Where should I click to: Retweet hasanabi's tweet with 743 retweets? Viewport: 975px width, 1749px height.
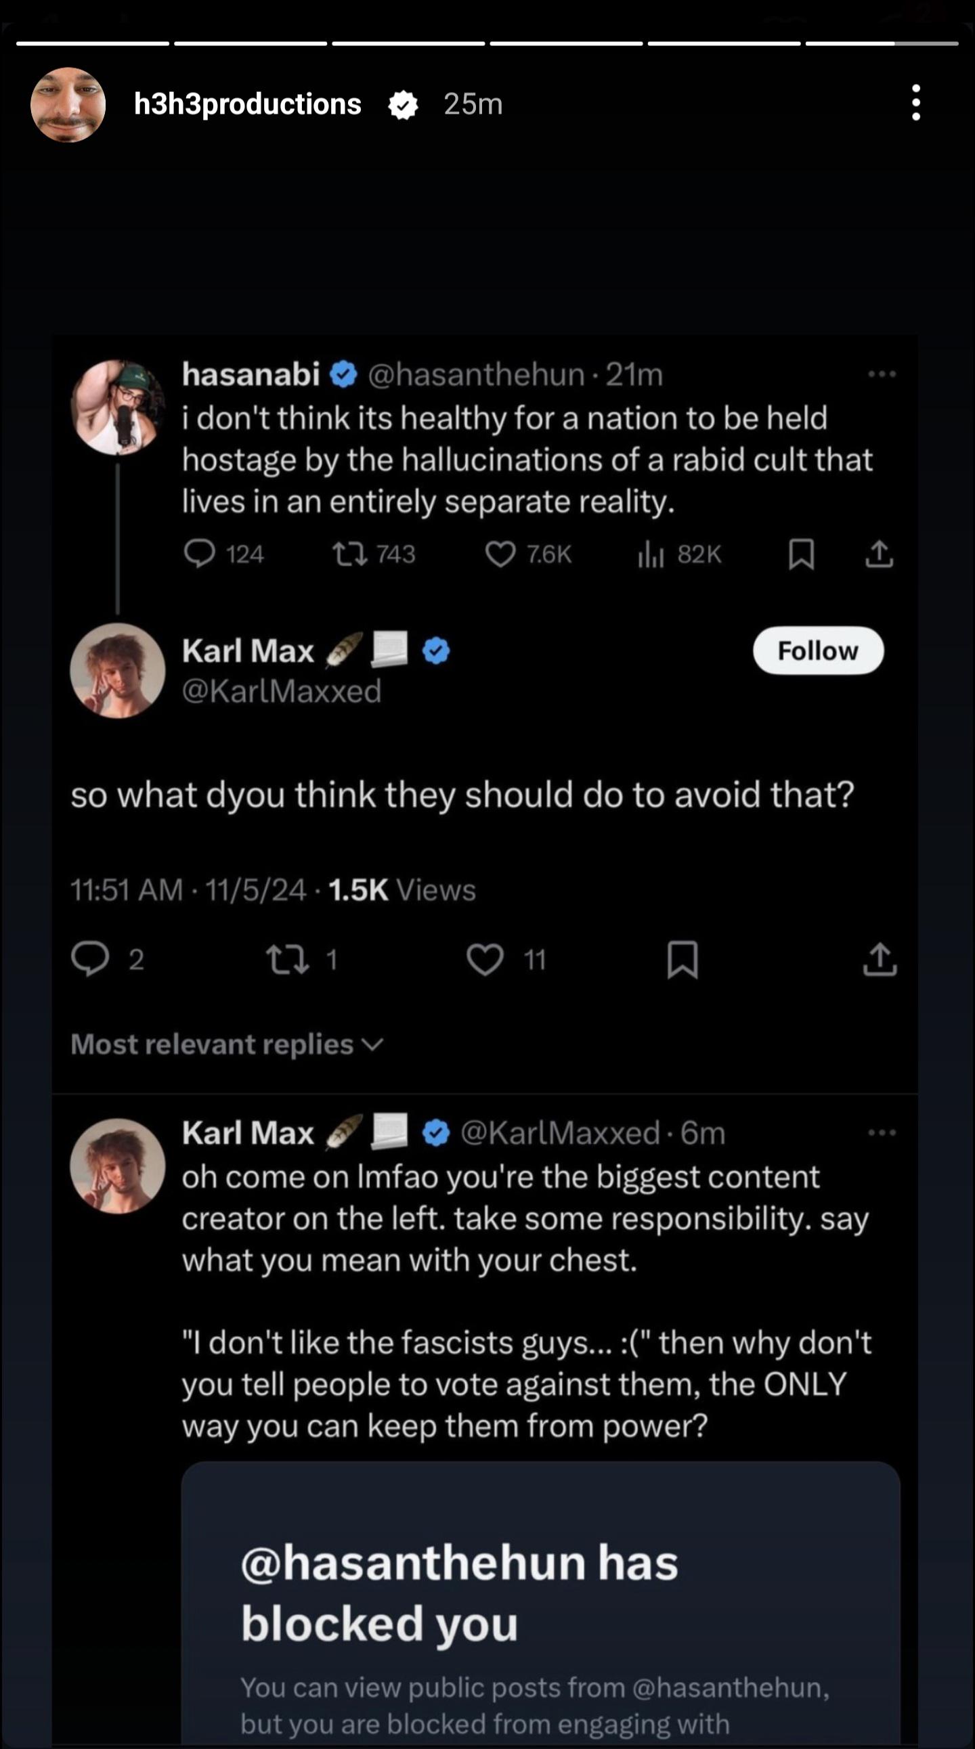click(349, 554)
